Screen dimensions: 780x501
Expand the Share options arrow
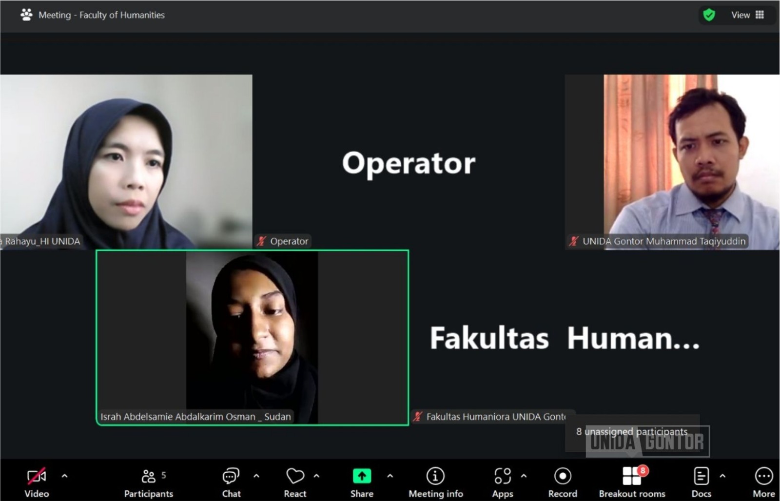(x=390, y=476)
